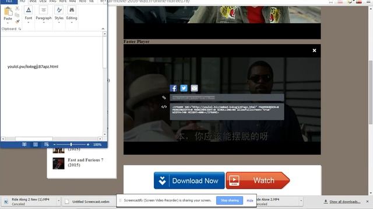Click Stop sharing in Screencastify bar
This screenshot has width=373, height=209.
(x=230, y=200)
